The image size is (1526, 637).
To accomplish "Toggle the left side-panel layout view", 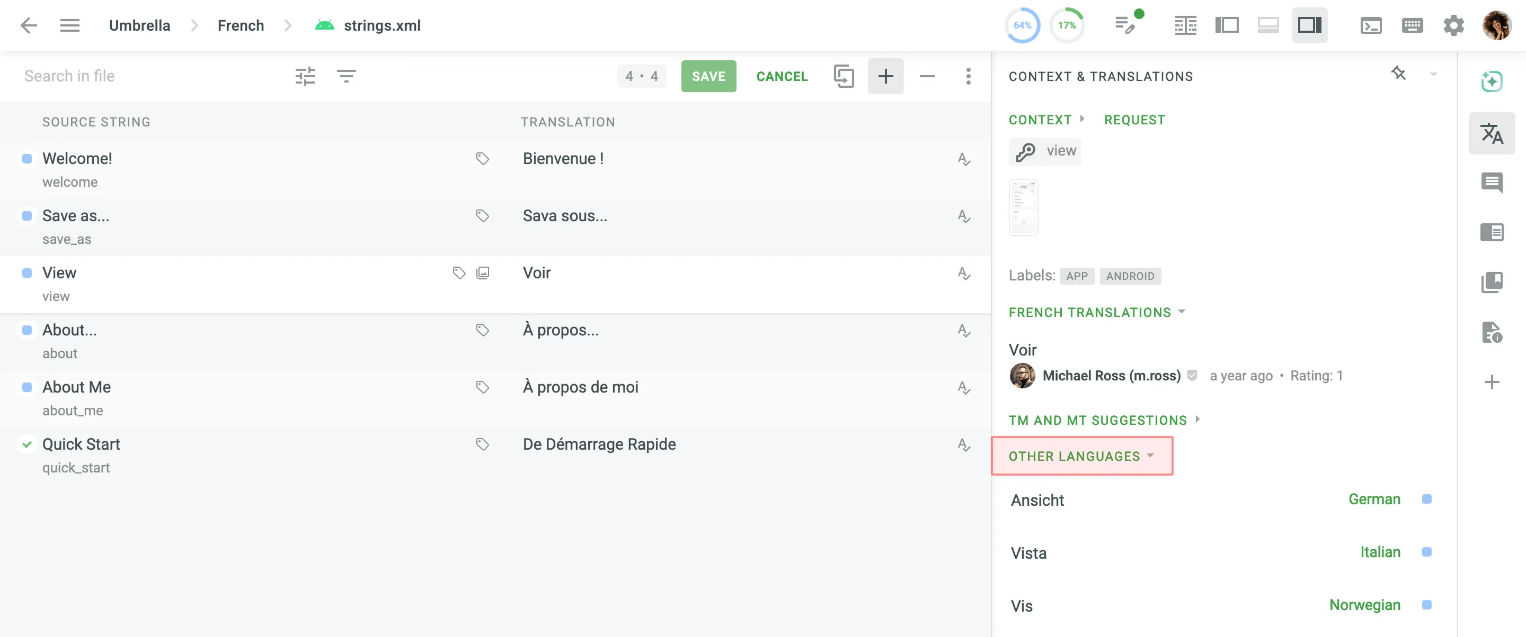I will pyautogui.click(x=1226, y=25).
